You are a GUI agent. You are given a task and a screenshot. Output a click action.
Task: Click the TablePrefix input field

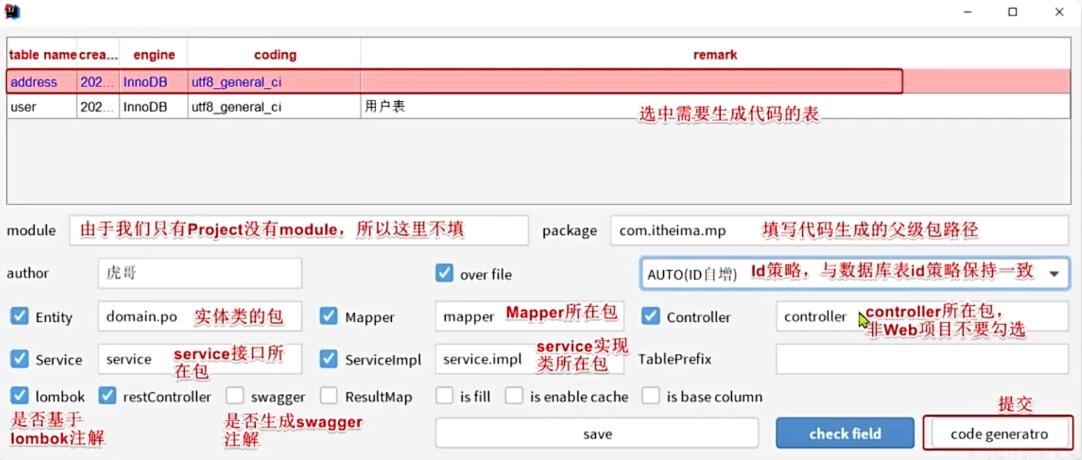coord(922,359)
